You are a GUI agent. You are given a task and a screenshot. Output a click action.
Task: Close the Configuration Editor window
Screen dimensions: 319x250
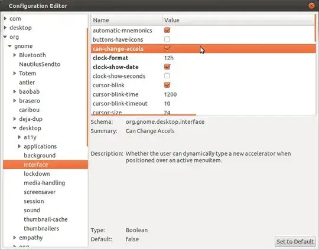point(311,6)
